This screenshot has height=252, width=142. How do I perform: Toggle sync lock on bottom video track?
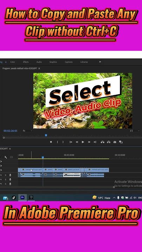1,170
